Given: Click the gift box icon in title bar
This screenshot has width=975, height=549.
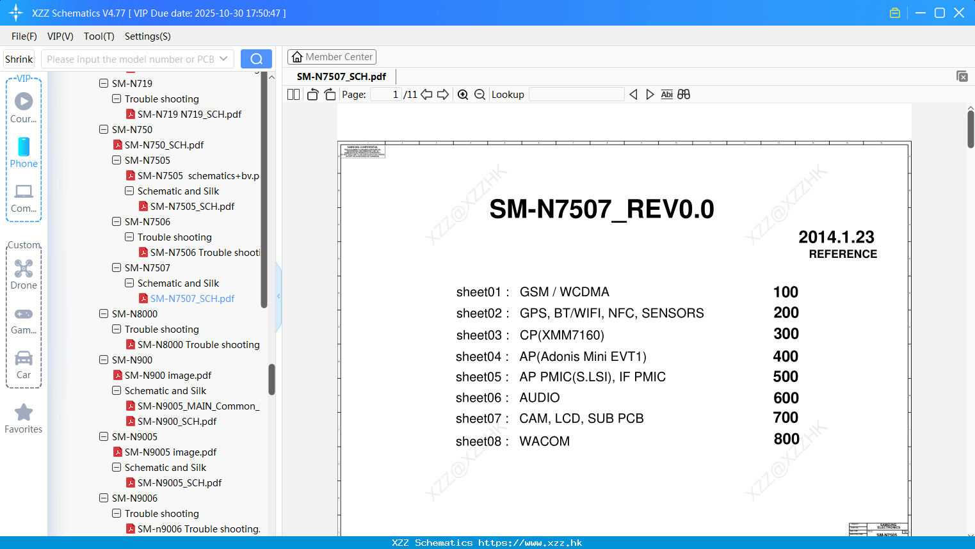Looking at the screenshot, I should (x=895, y=13).
